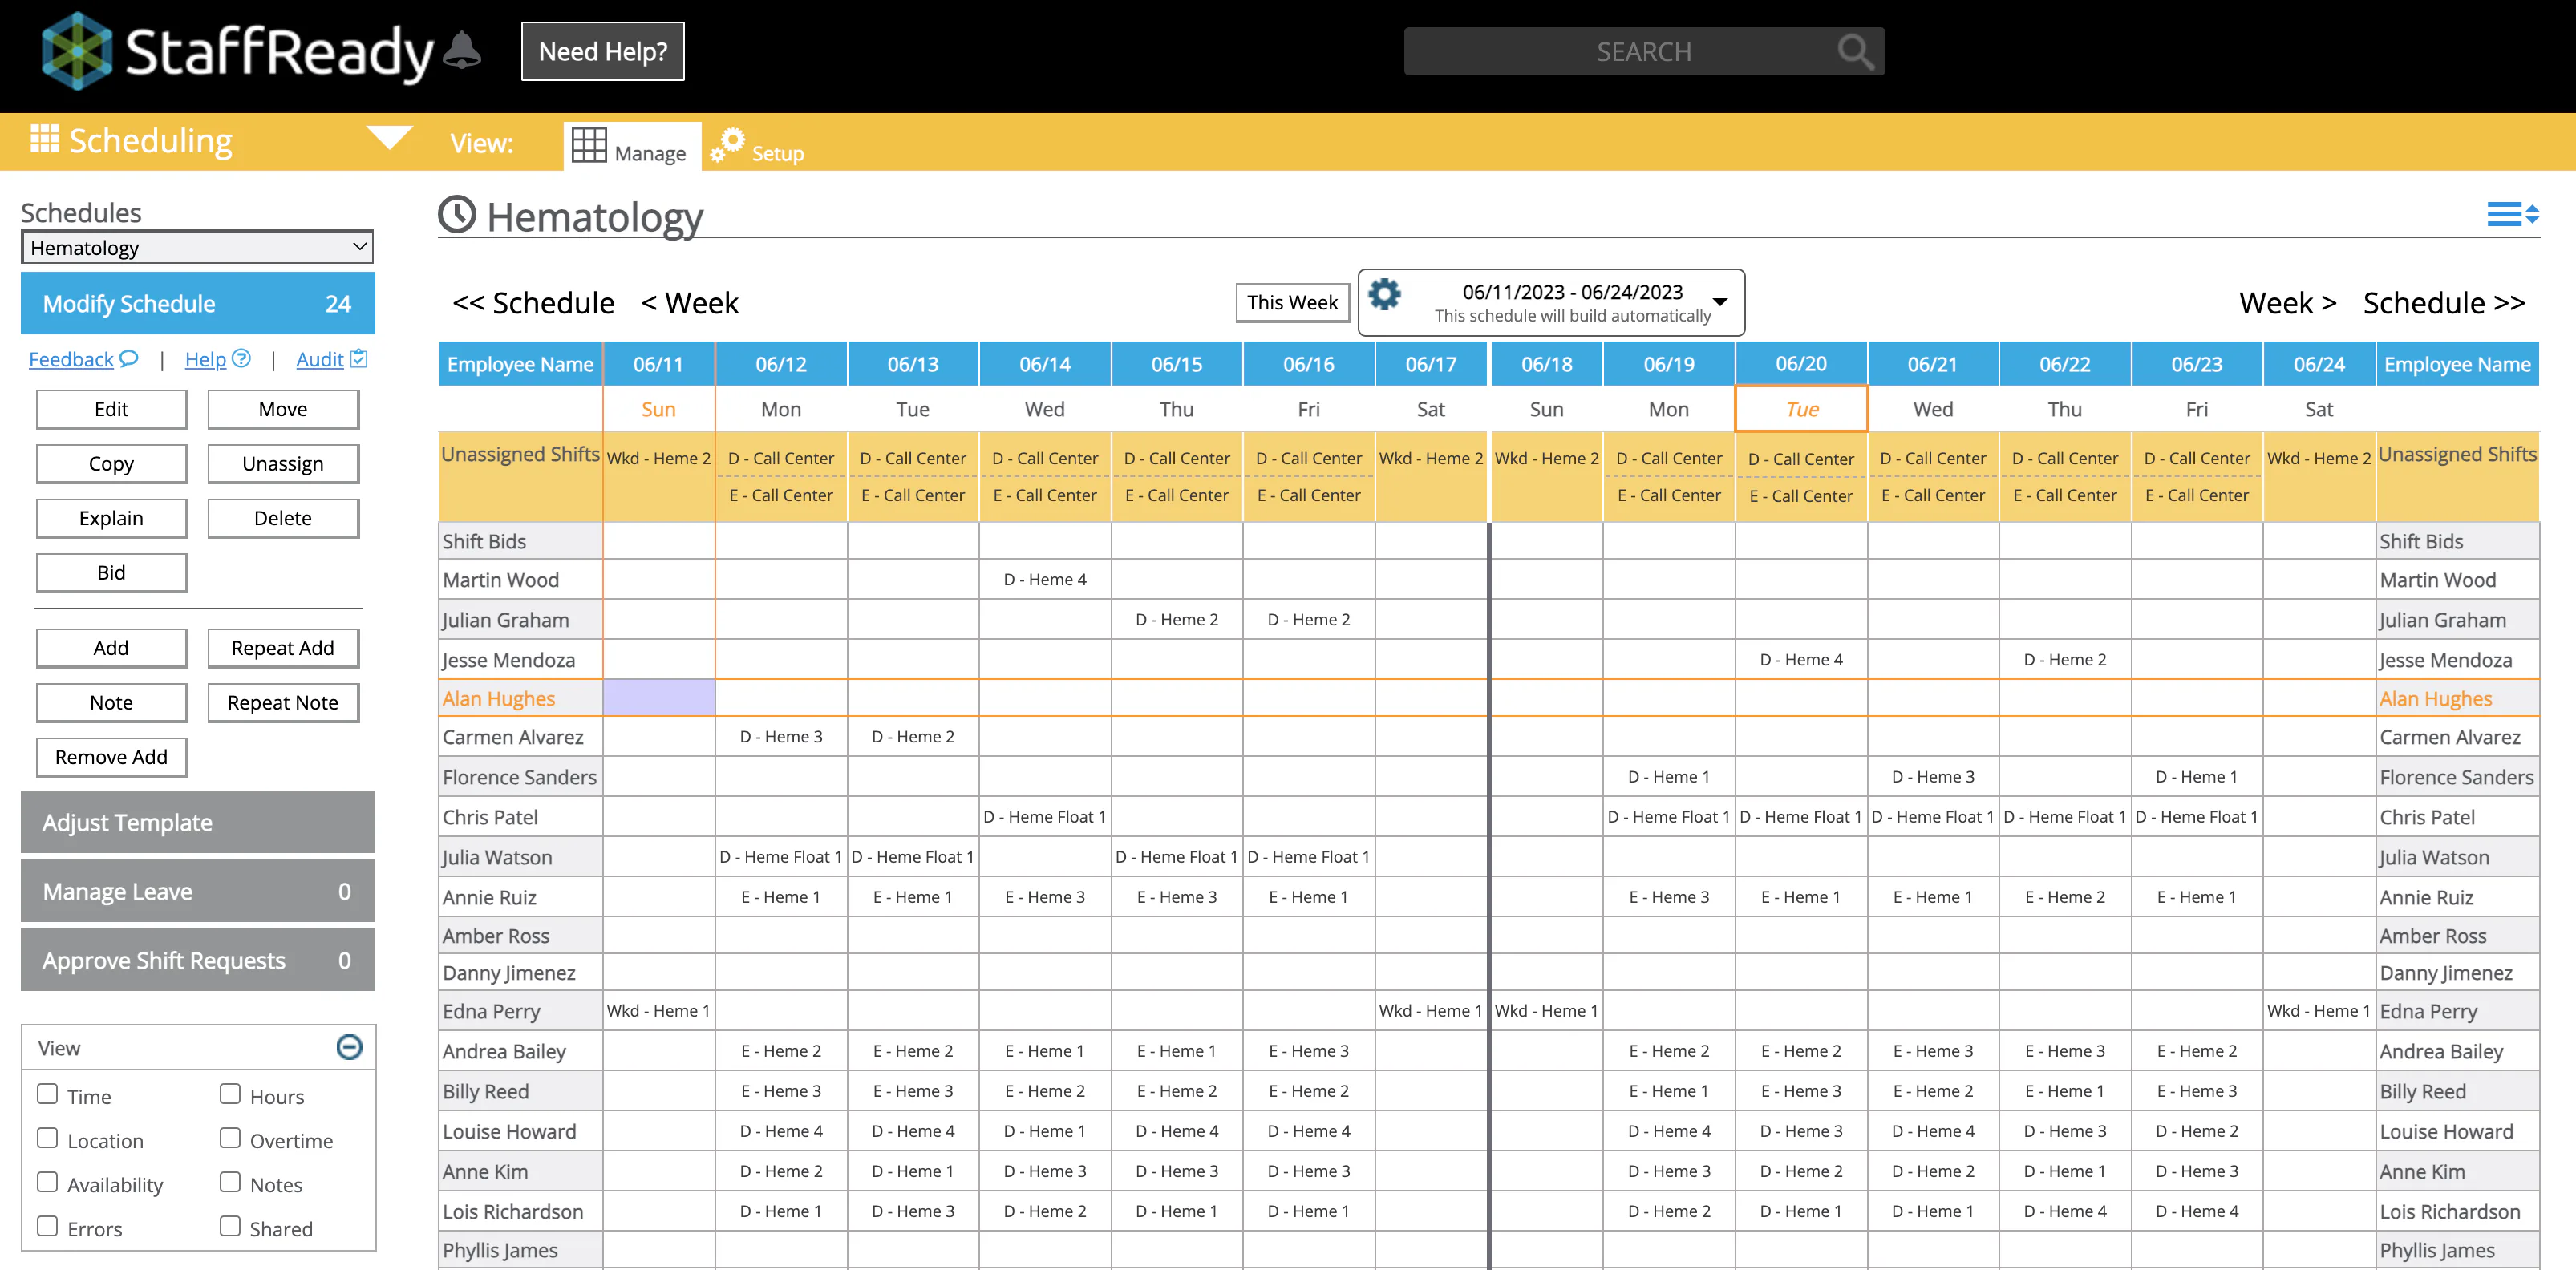Select the 06/20 column header

tap(1801, 363)
